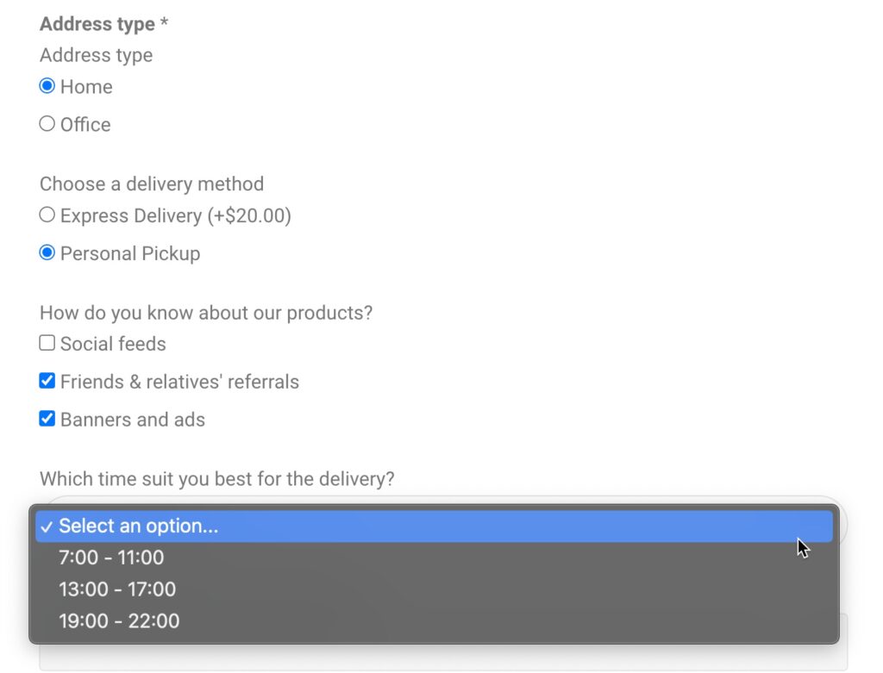Viewport: 883px width, 673px height.
Task: Enable the Social feeds checkbox
Action: pos(47,342)
